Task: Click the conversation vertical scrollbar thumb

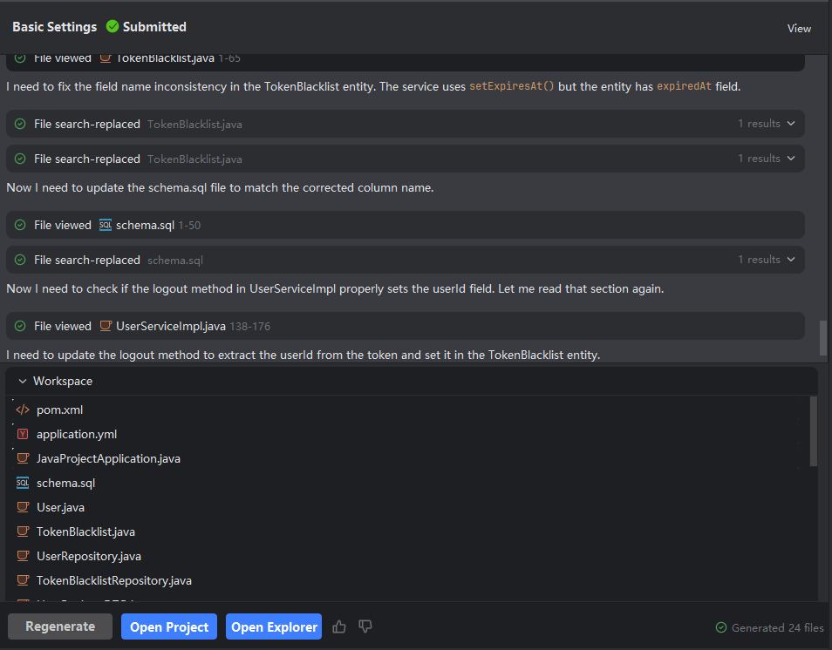Action: [823, 338]
